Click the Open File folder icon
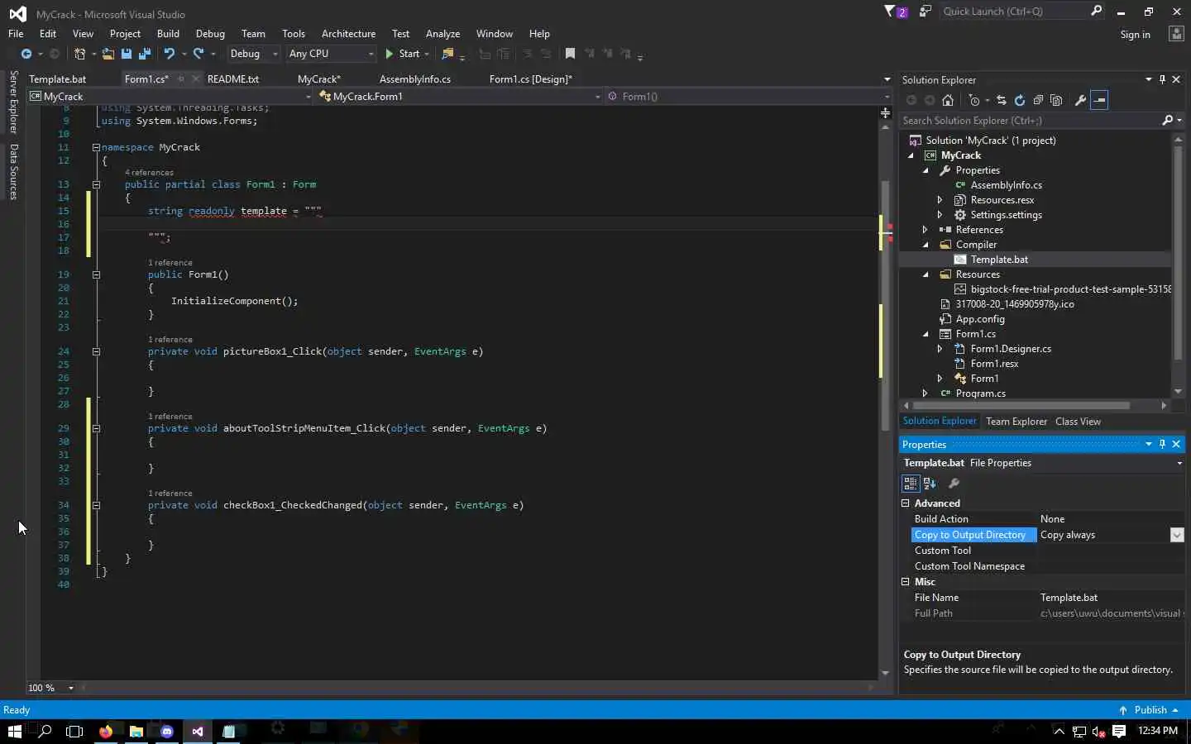The width and height of the screenshot is (1191, 744). point(108,54)
